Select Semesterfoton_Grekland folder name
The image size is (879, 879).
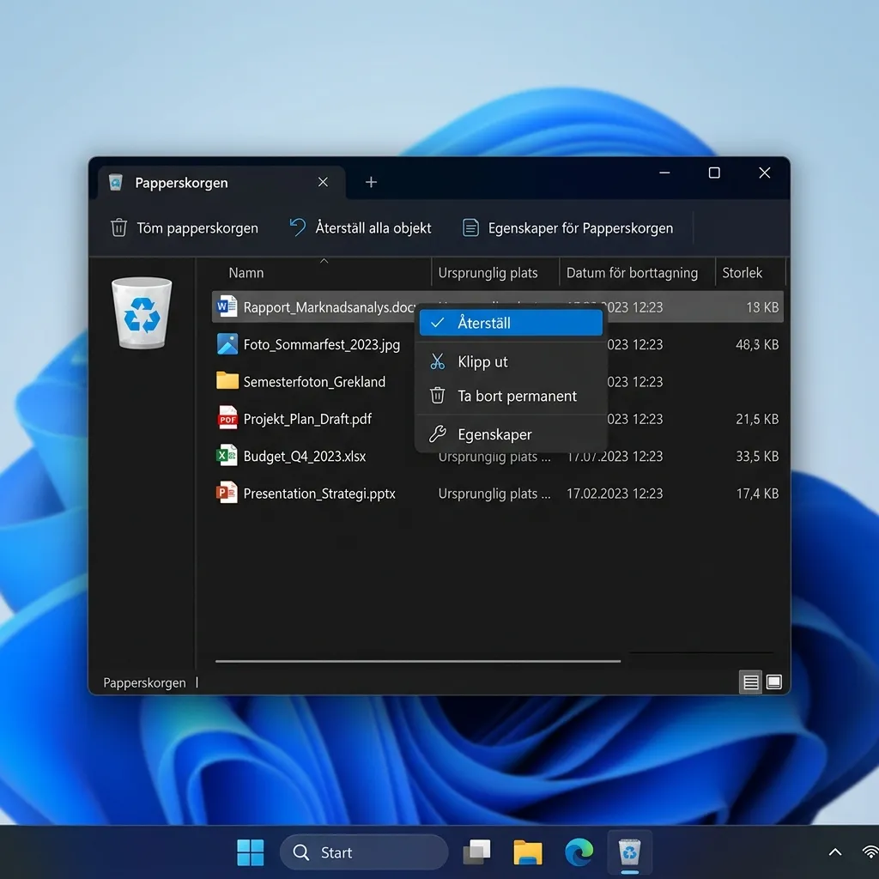point(314,382)
